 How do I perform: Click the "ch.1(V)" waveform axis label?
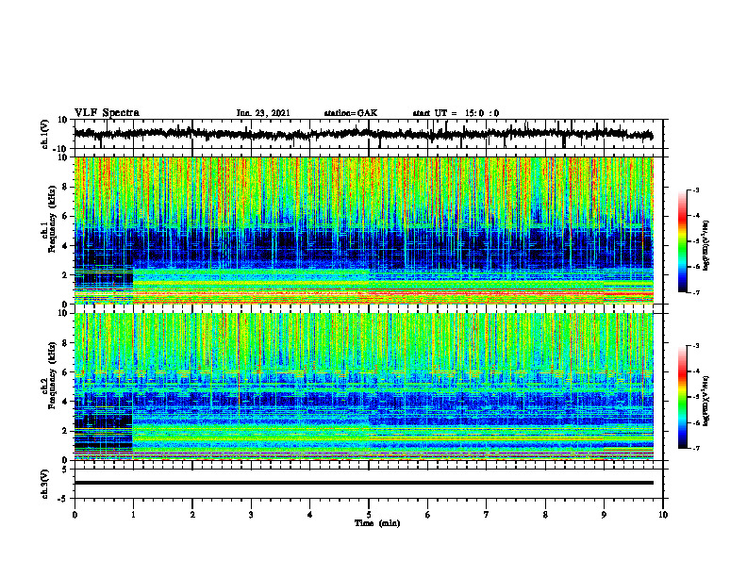45,134
